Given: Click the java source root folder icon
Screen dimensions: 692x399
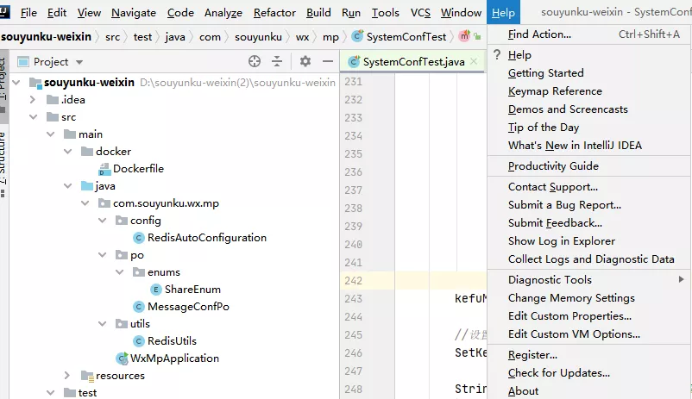Looking at the screenshot, I should [x=87, y=186].
